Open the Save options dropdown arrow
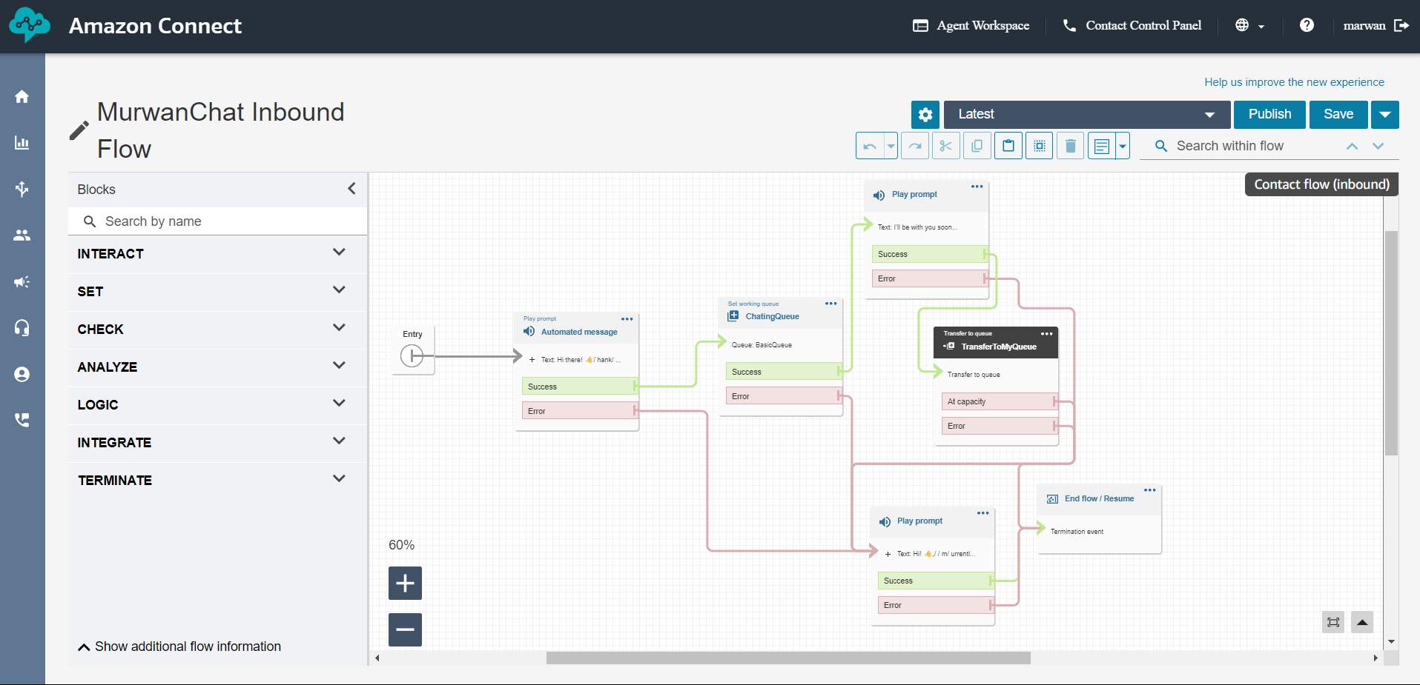The height and width of the screenshot is (685, 1420). (1385, 115)
